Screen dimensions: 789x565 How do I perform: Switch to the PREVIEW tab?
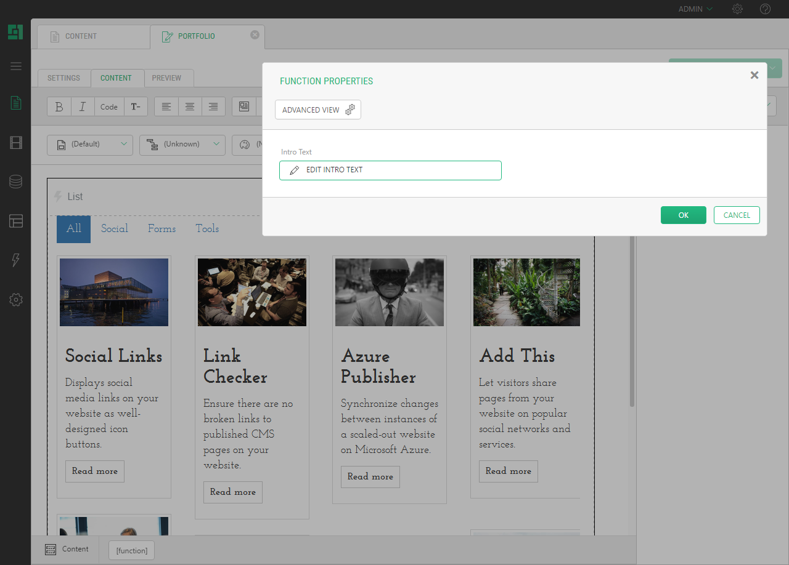click(167, 78)
